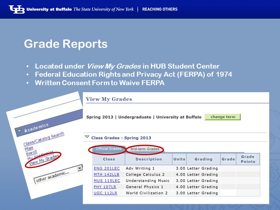Click Written Consent Form bullet text
Viewport: 280px width, 210px height.
(100, 83)
